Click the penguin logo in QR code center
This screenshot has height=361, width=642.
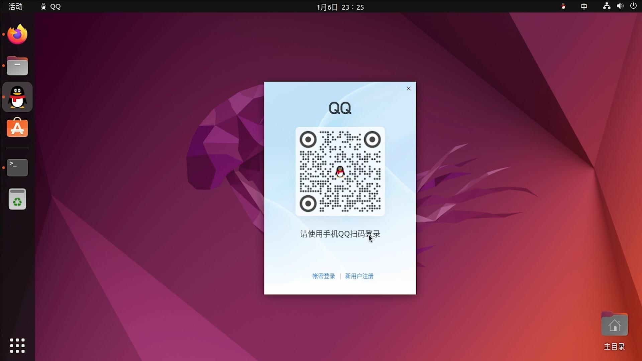click(x=340, y=171)
